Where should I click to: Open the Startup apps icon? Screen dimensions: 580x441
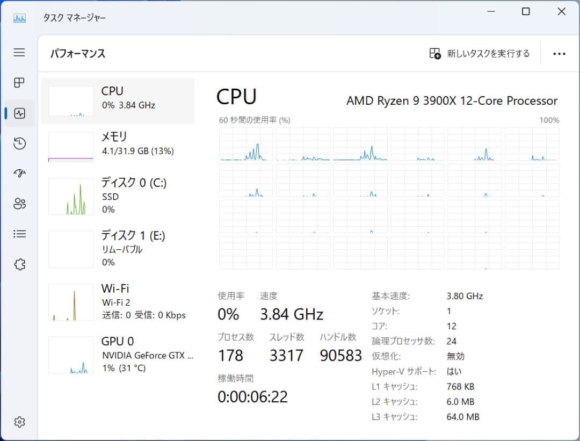coord(19,173)
